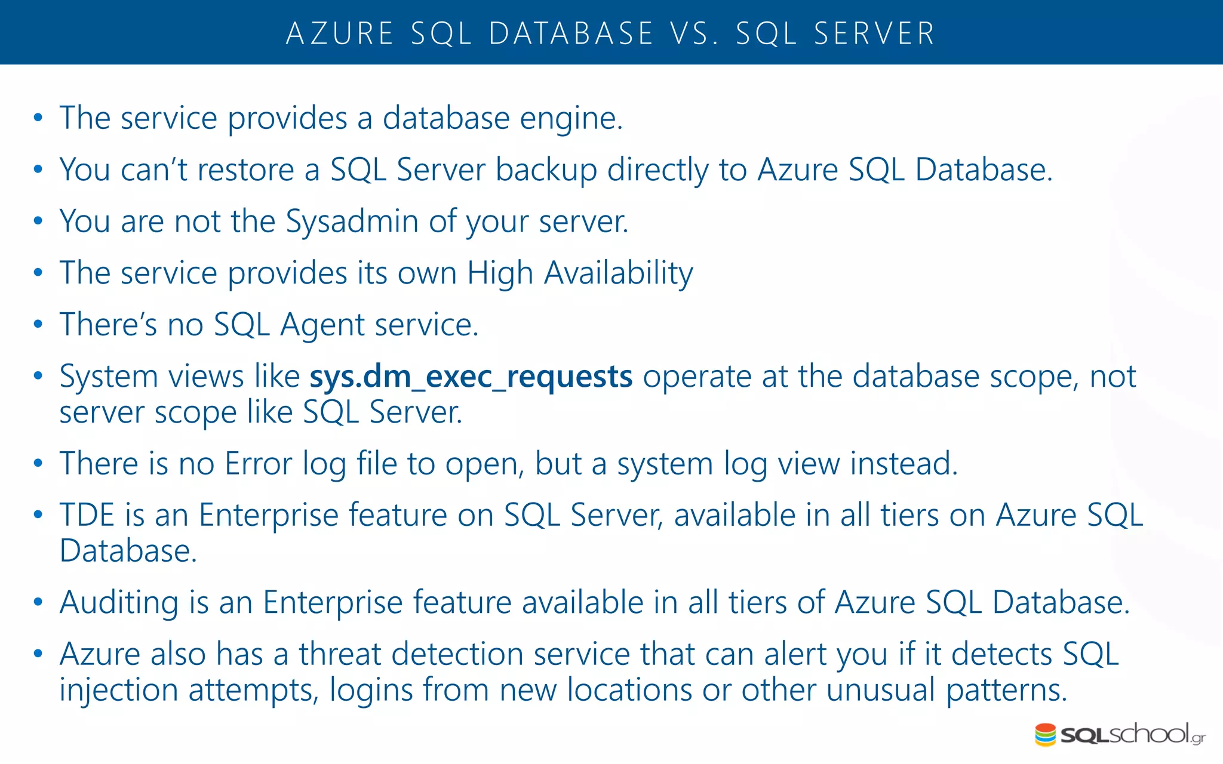The image size is (1223, 764).
Task: Click the line starting 'TDE is an Enterprise feature'
Action: (601, 515)
